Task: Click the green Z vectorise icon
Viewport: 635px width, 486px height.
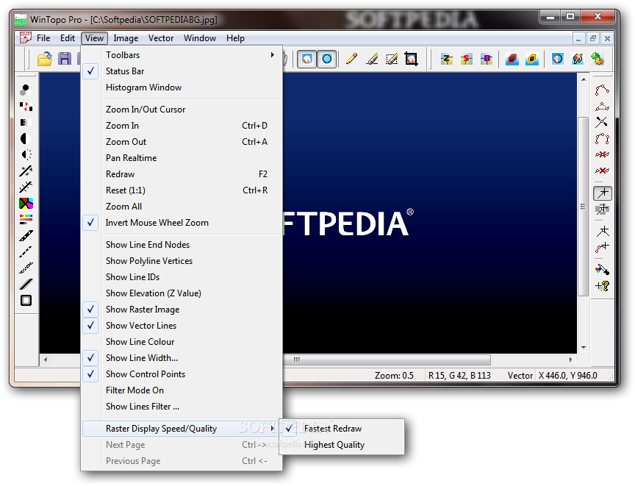Action: (446, 59)
